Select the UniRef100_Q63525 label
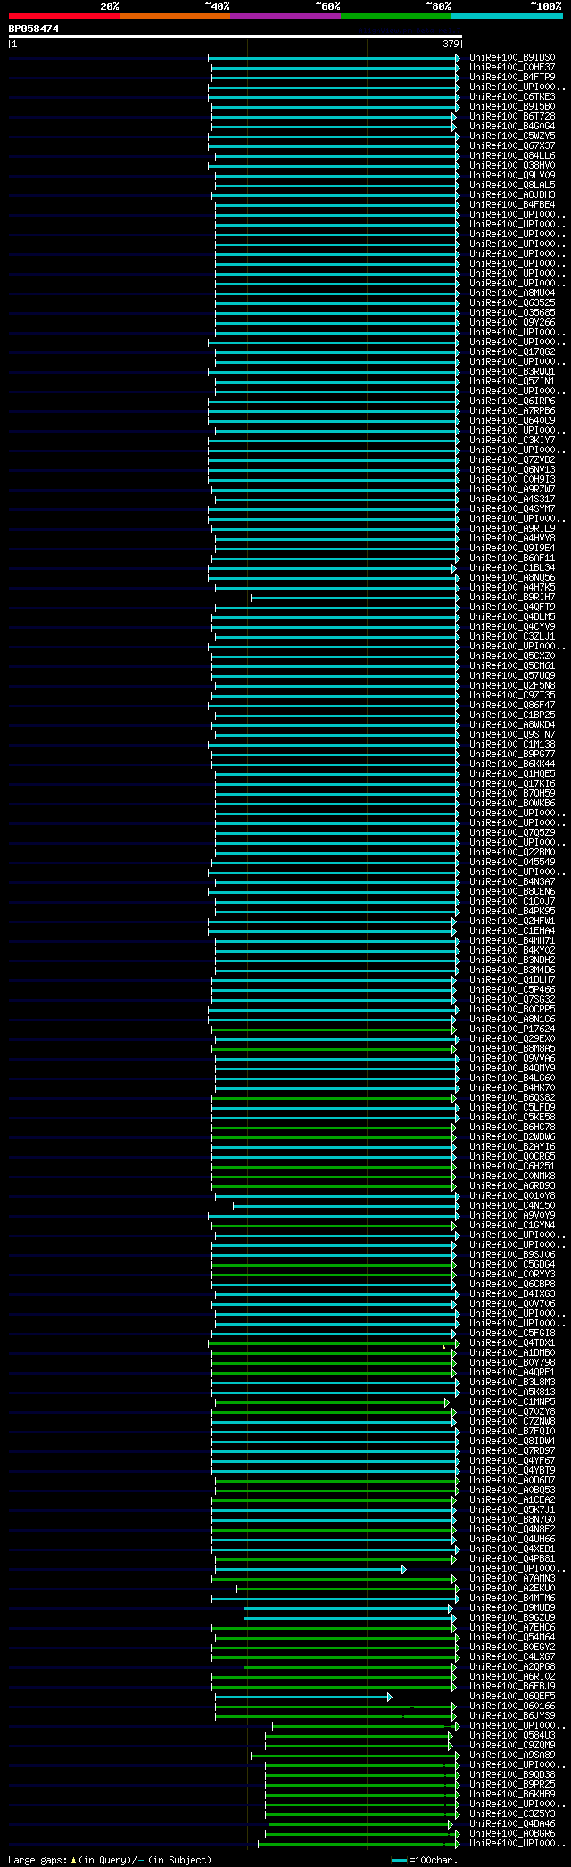This screenshot has height=1867, width=571. click(512, 302)
